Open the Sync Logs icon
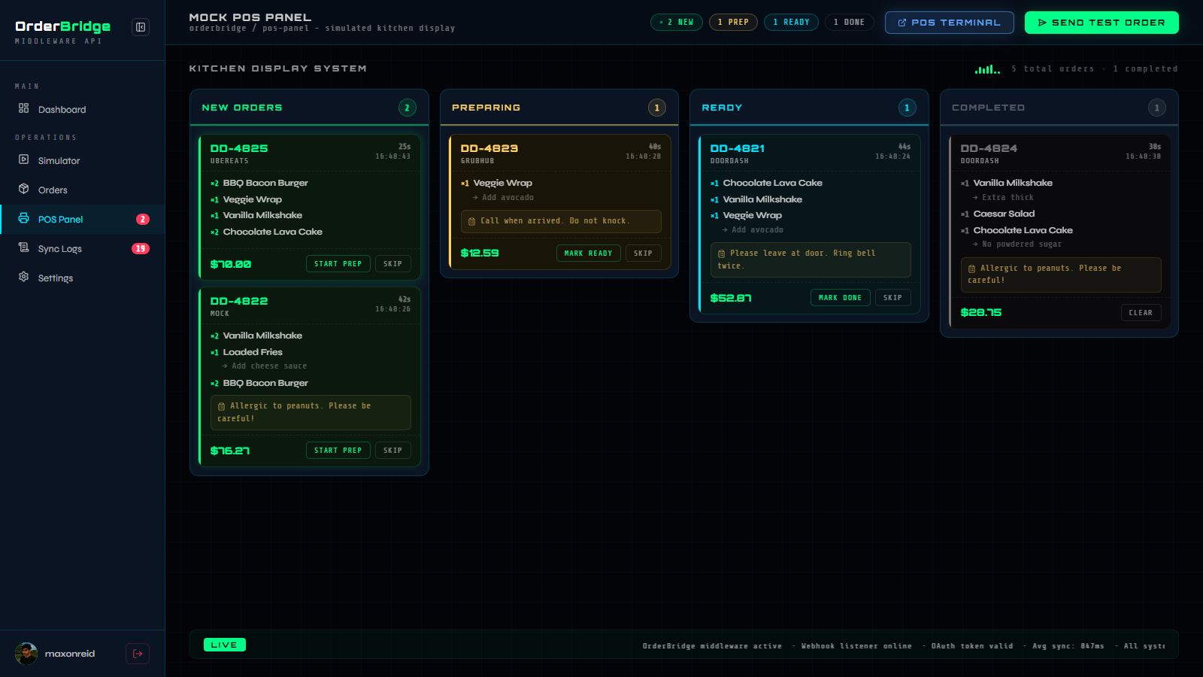Screen dimensions: 1203x677 [24, 248]
